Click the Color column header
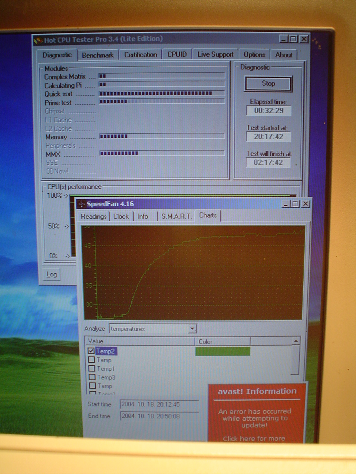The image size is (356, 474). (222, 341)
